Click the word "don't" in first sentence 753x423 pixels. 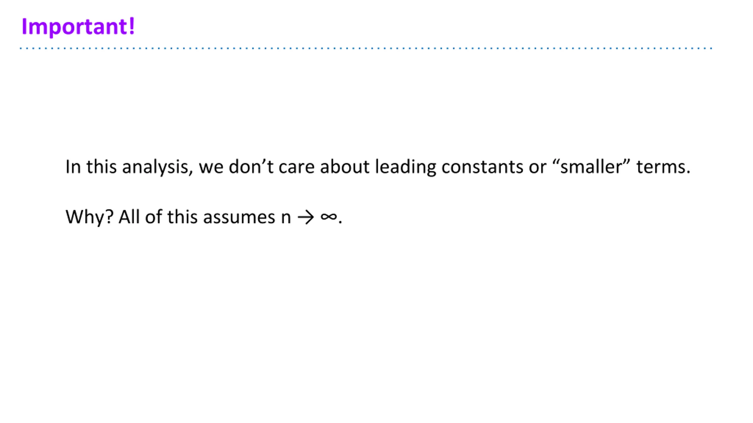click(x=251, y=167)
